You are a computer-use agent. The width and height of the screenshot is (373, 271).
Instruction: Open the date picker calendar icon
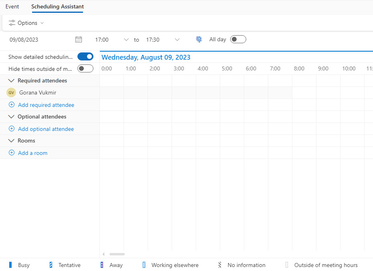pyautogui.click(x=79, y=39)
